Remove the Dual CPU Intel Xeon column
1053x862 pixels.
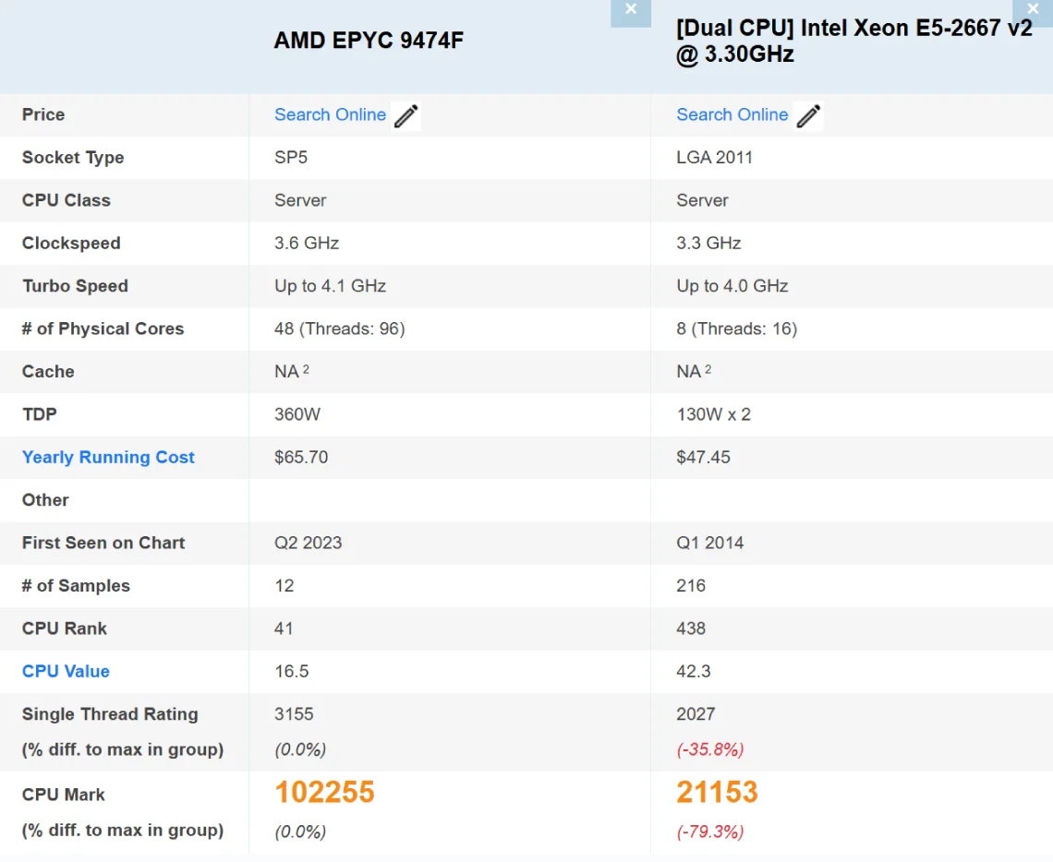pyautogui.click(x=1033, y=10)
